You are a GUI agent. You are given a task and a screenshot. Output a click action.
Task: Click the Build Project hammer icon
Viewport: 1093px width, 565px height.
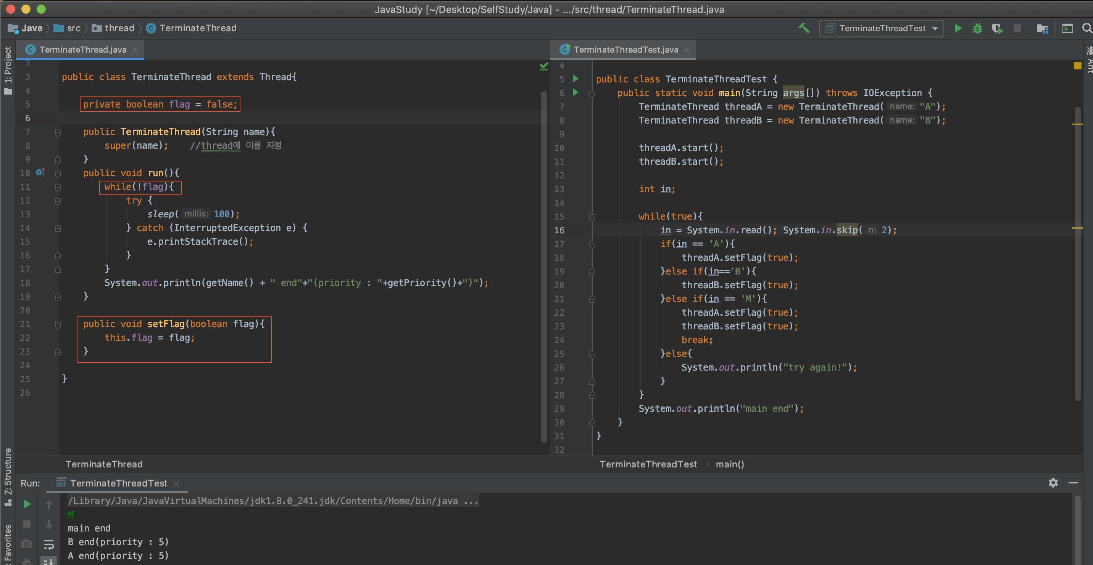[x=804, y=28]
